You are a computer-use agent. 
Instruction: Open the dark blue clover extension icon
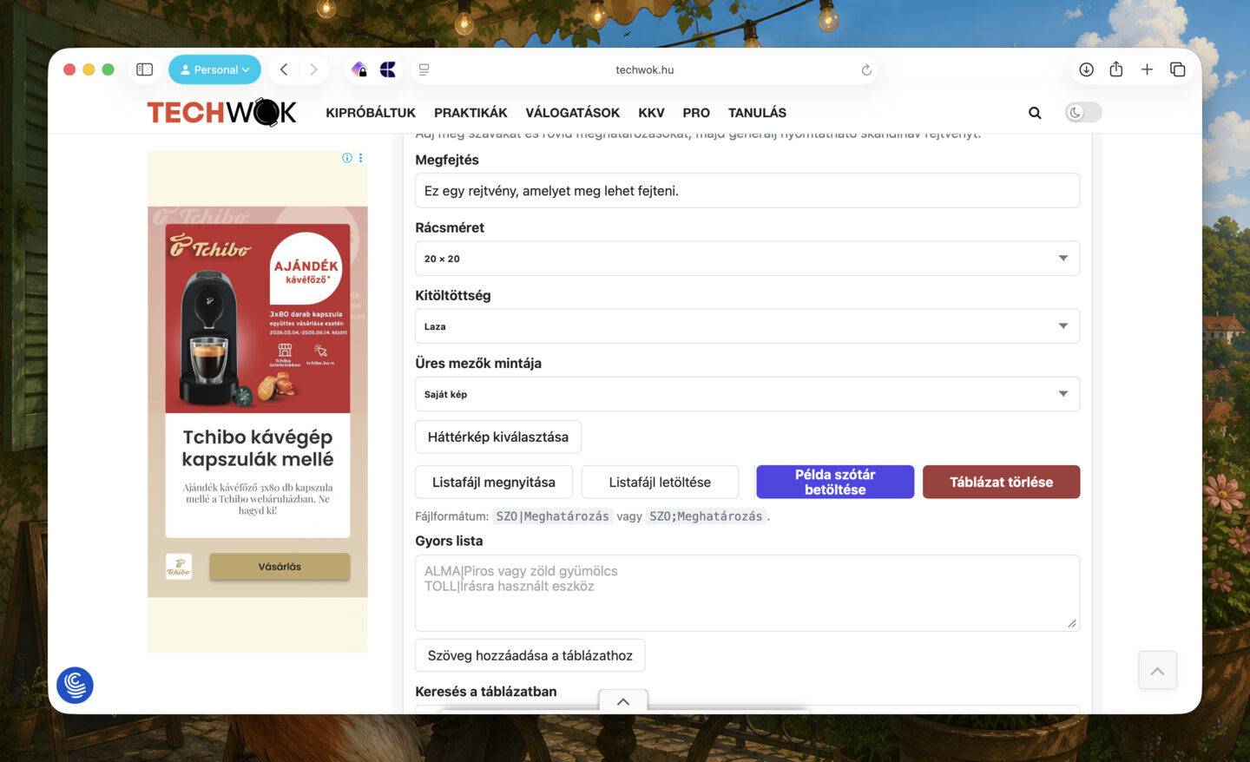pos(388,69)
